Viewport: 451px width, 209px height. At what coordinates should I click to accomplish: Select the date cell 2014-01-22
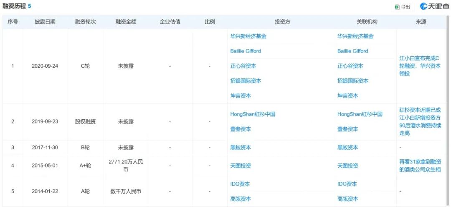coord(45,191)
